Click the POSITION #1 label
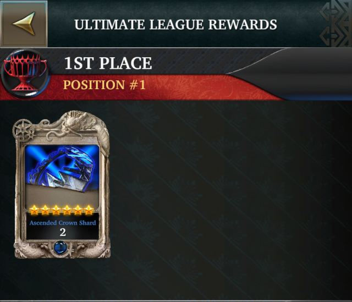The width and height of the screenshot is (352, 302). [x=105, y=85]
